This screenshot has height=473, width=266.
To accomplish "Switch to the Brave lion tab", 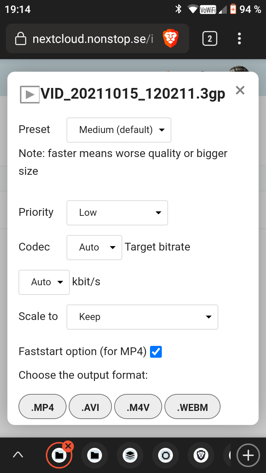I will pos(201,456).
